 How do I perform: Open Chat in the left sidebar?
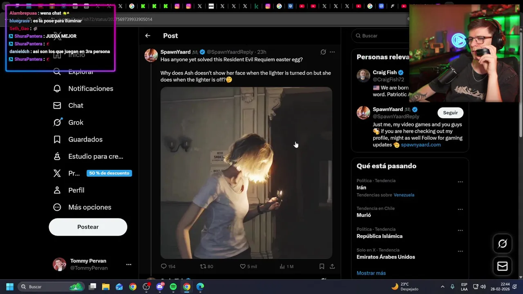(x=68, y=105)
